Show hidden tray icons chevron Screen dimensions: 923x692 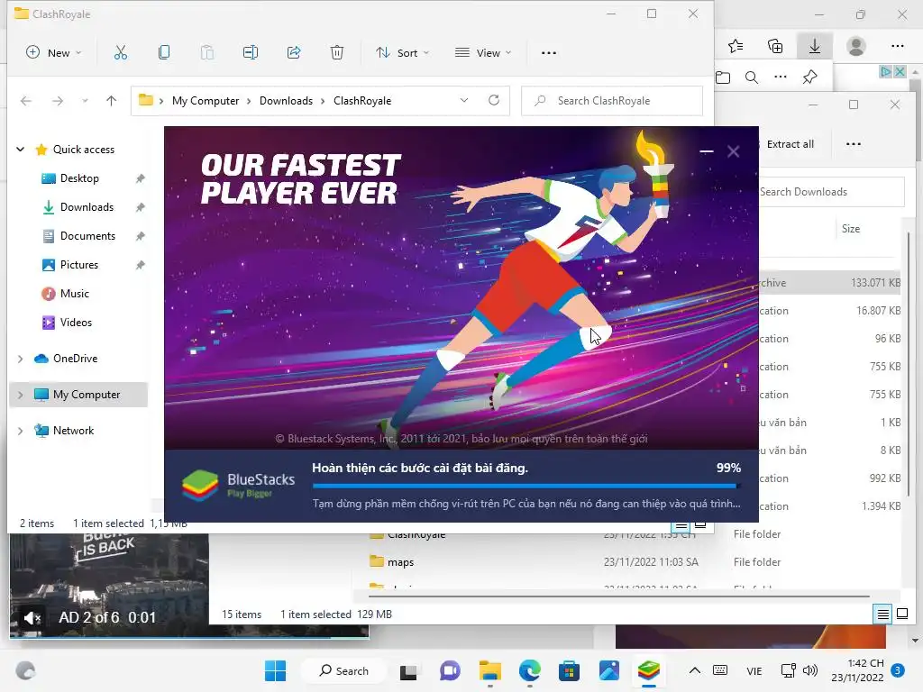pyautogui.click(x=695, y=670)
